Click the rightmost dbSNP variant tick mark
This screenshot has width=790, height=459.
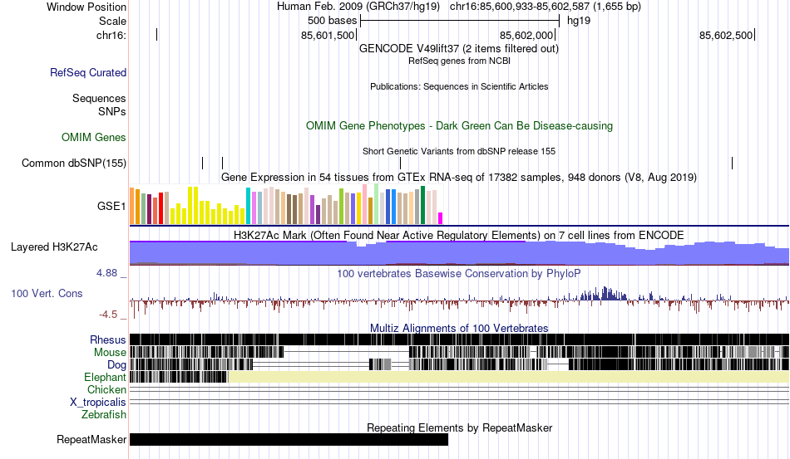(732, 163)
